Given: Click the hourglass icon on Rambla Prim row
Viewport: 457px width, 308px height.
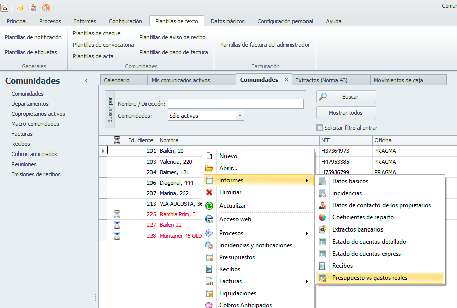Looking at the screenshot, I should click(117, 214).
